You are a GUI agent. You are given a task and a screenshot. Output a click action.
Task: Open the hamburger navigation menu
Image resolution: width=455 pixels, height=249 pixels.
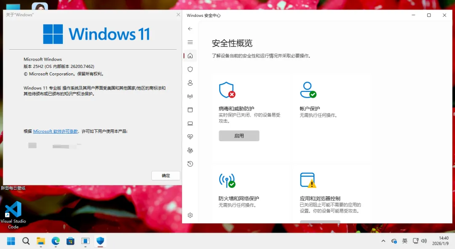point(190,43)
